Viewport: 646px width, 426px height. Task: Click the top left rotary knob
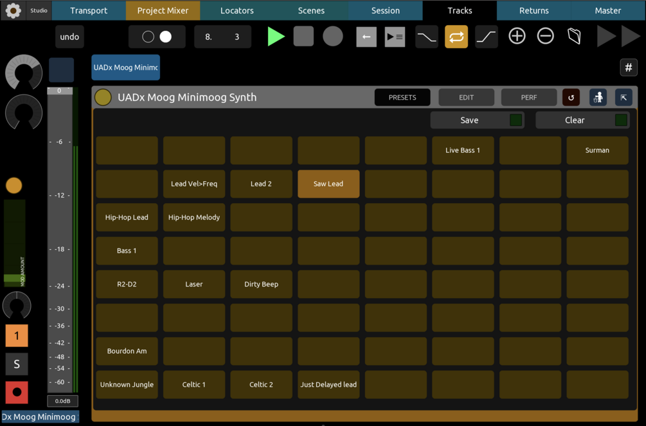tap(24, 72)
